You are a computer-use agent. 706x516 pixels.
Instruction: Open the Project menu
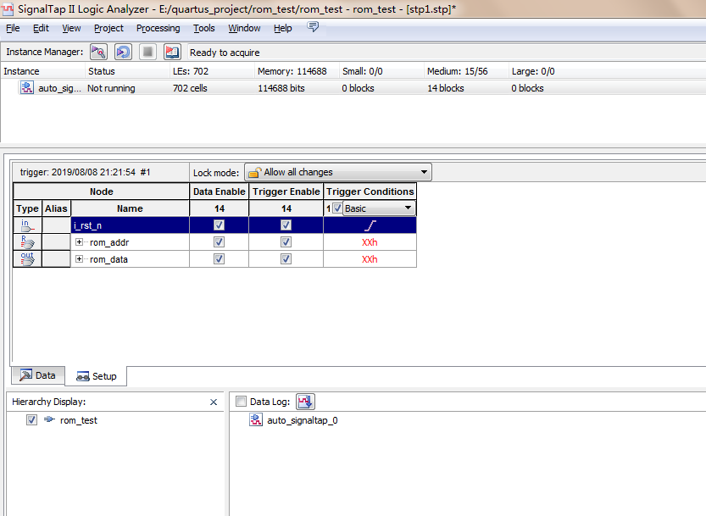click(x=108, y=28)
